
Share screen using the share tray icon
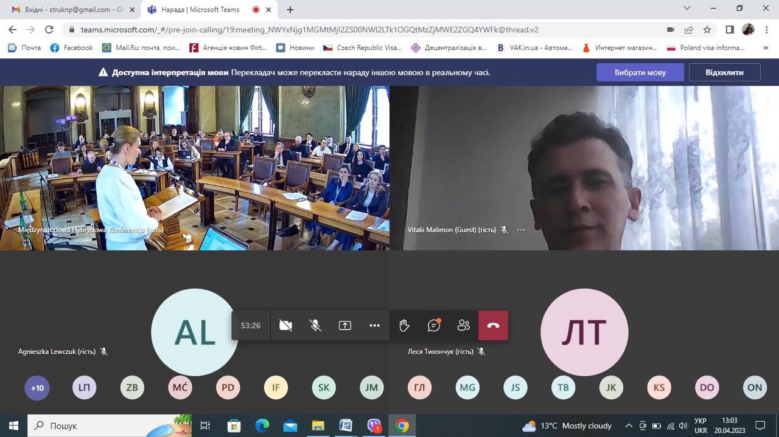(345, 326)
